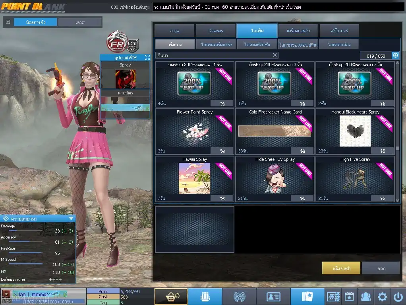
Task: Select the FR red team emblem
Action: [117, 42]
